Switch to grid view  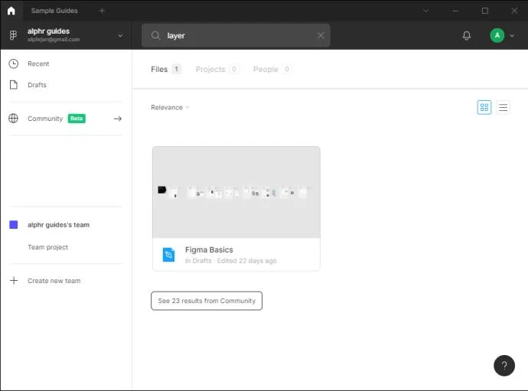click(x=484, y=107)
